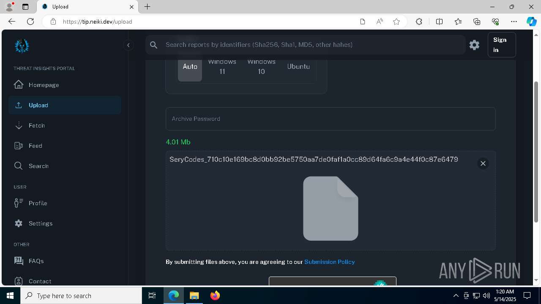Collapse the sidebar with chevron button

click(128, 45)
